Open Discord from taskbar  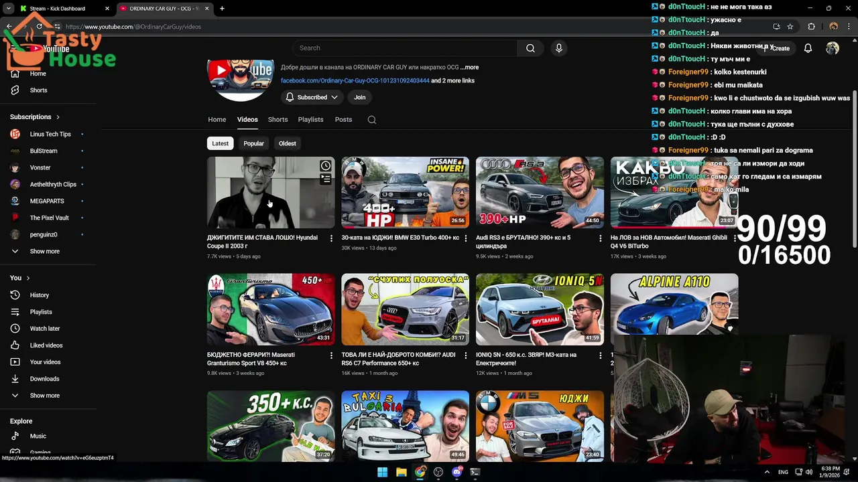pyautogui.click(x=457, y=472)
